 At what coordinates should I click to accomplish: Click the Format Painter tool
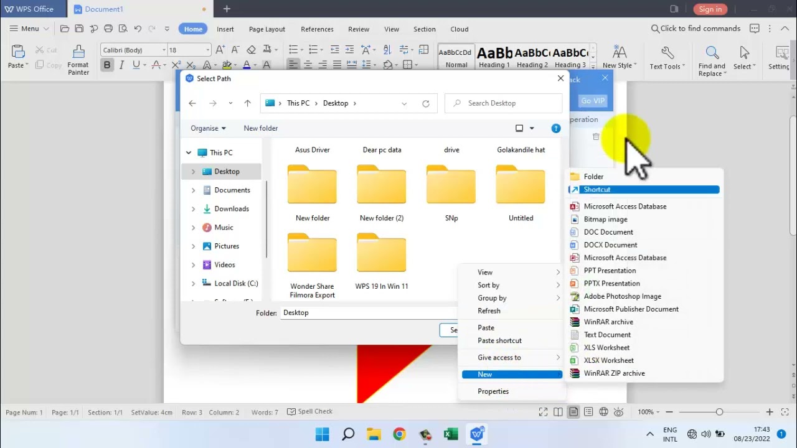tap(78, 60)
